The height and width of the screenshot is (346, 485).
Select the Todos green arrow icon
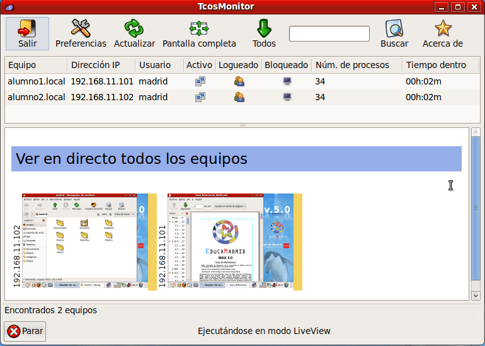[264, 28]
